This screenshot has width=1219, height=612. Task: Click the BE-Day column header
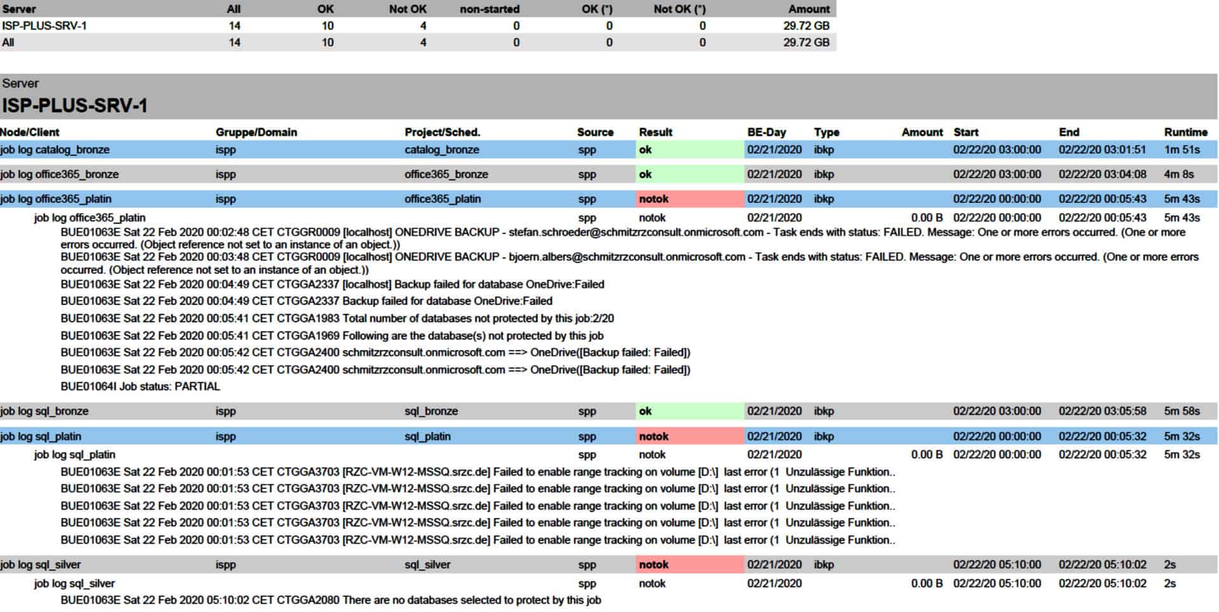point(766,132)
